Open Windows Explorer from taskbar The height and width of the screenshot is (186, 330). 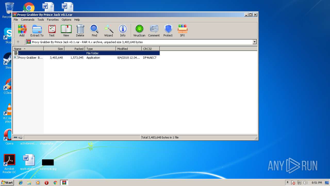(x=29, y=183)
